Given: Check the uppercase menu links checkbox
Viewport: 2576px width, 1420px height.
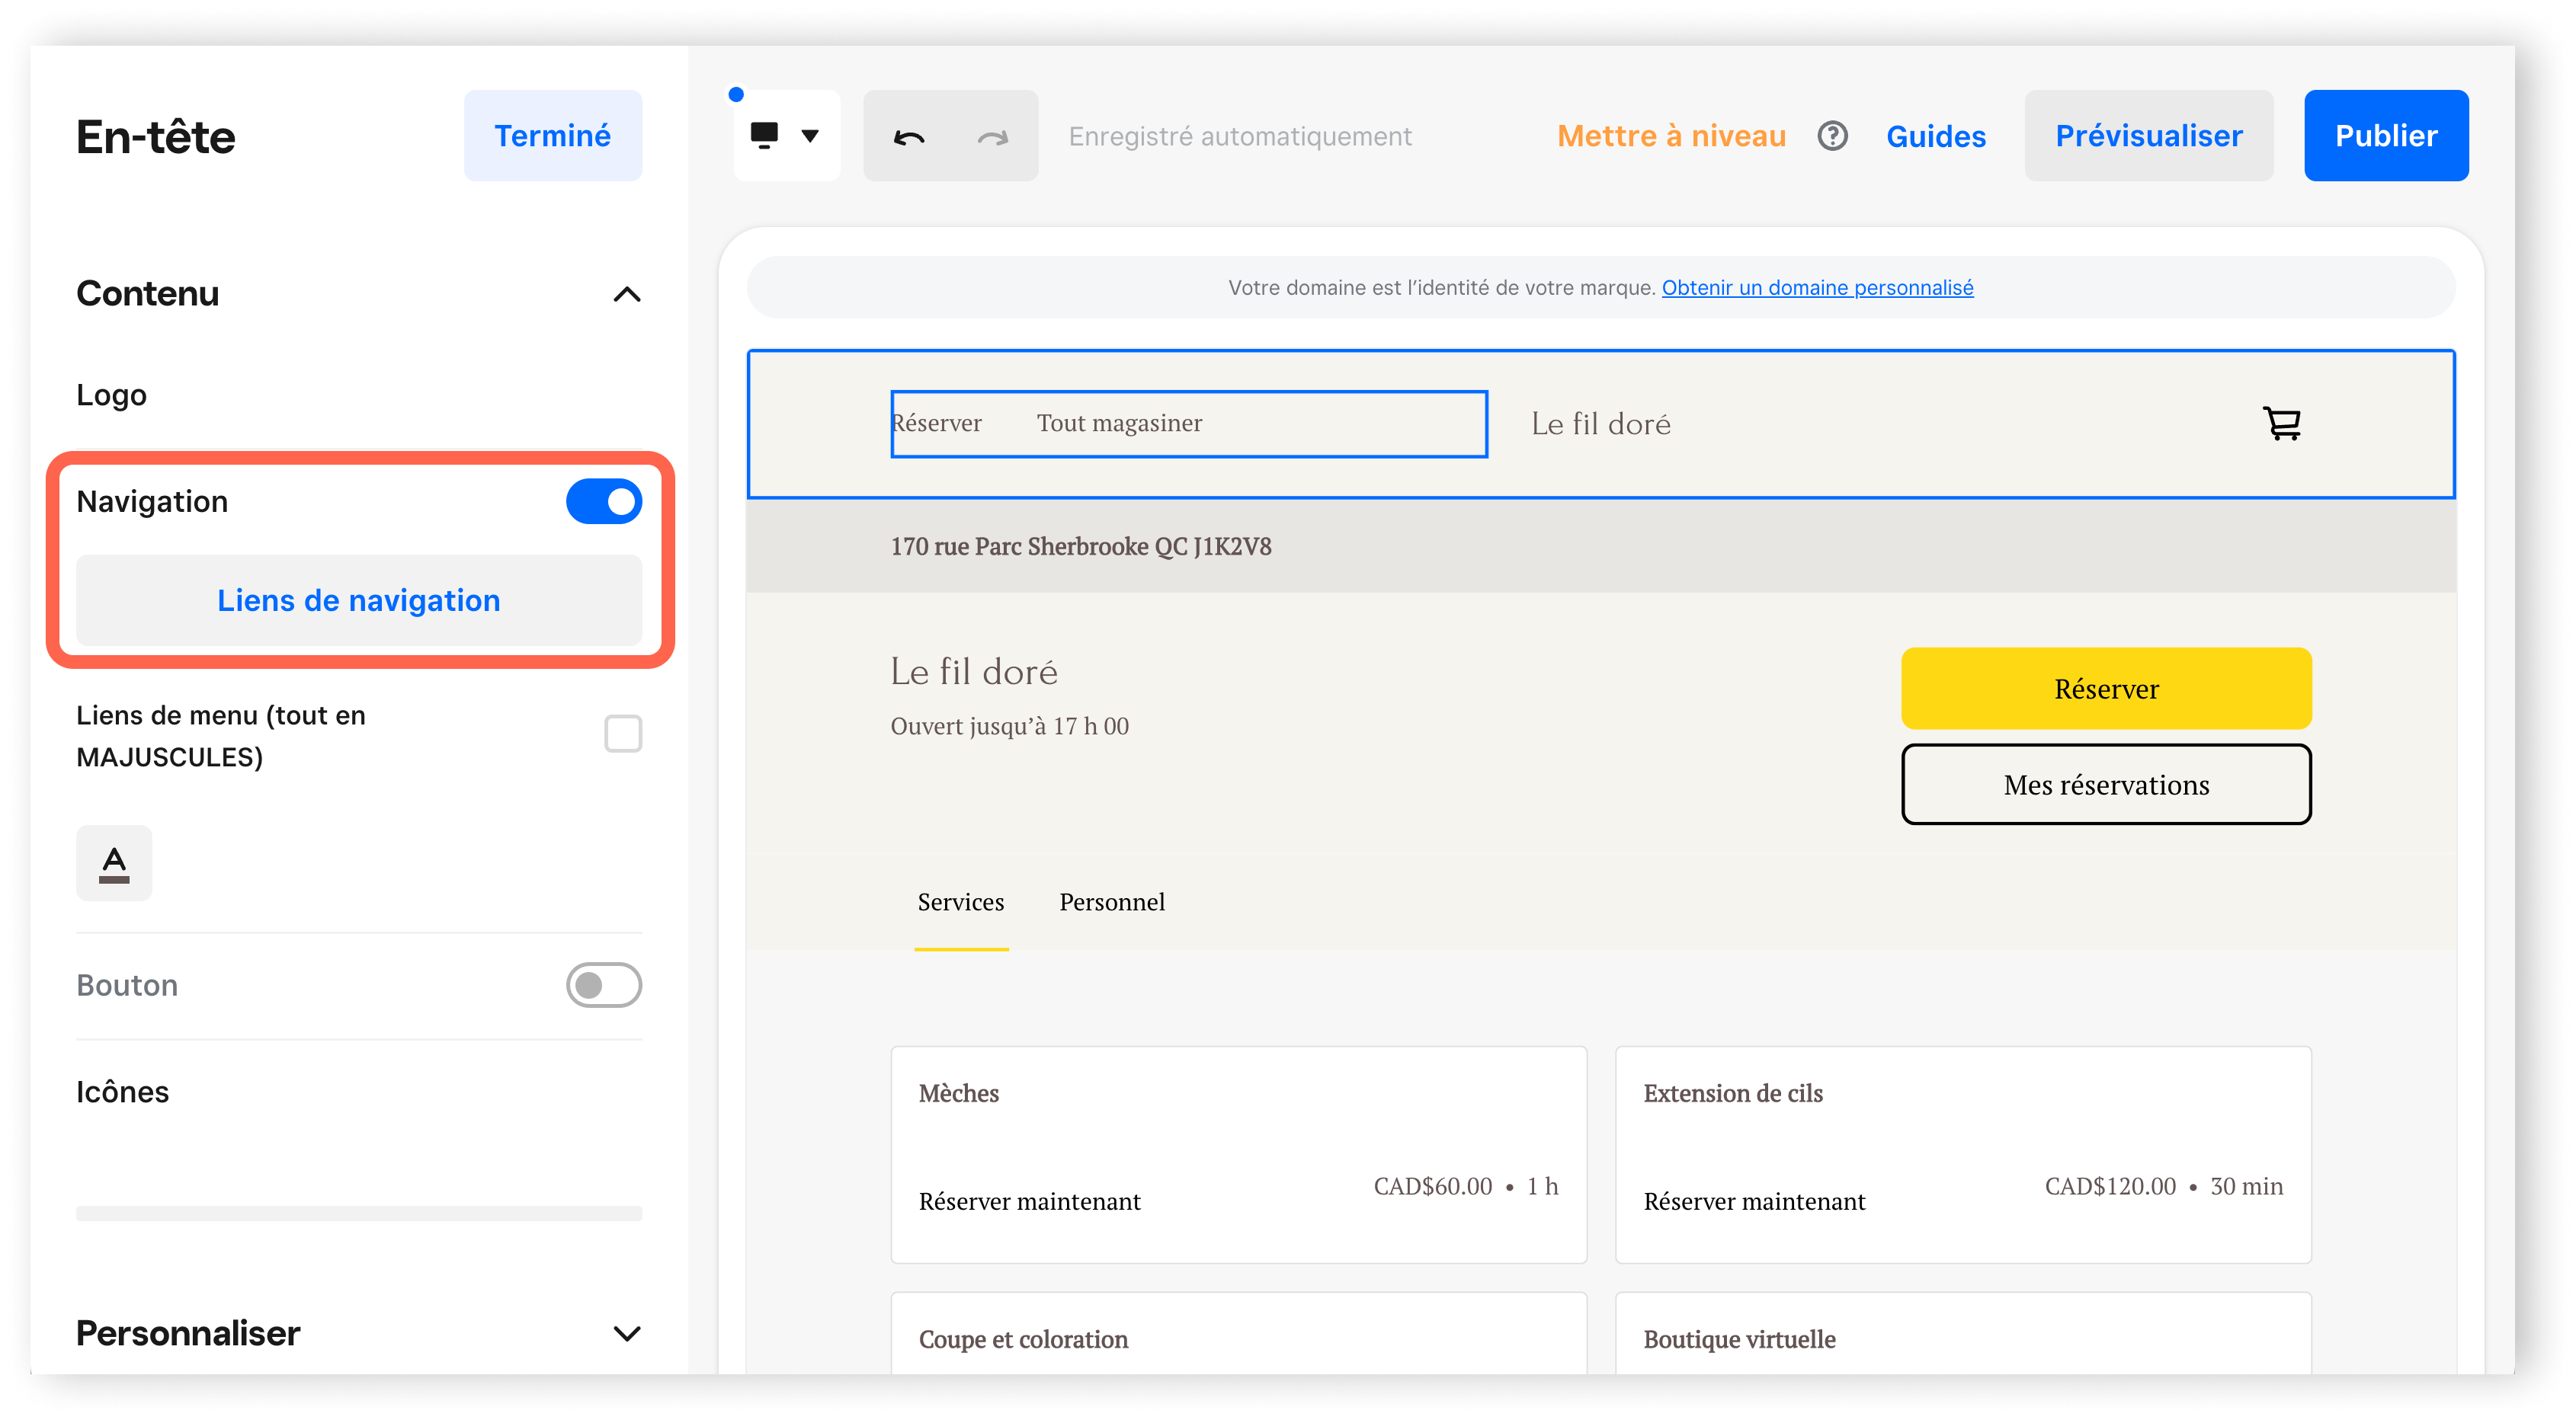Looking at the screenshot, I should click(x=623, y=734).
